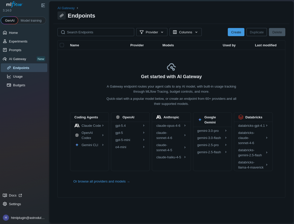294x224 pixels.
Task: Select databricks-claude-sonnet-4-6 model
Action: (x=253, y=138)
